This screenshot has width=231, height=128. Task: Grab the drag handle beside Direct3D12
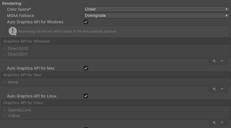click(x=4, y=49)
